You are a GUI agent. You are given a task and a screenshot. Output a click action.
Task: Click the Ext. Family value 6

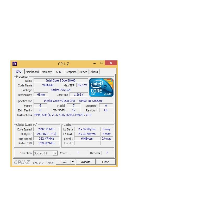pyautogui.click(x=40, y=110)
